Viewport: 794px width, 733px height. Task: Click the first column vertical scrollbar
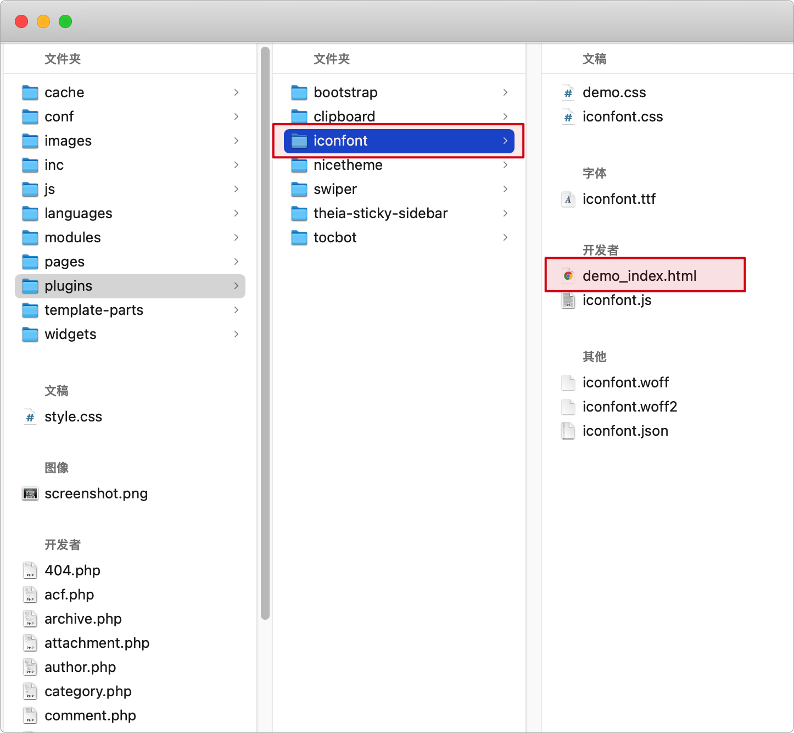(x=265, y=334)
